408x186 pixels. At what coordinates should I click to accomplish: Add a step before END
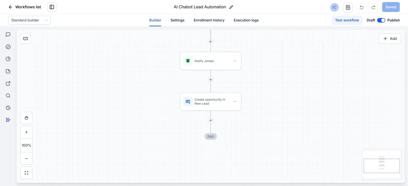click(211, 120)
